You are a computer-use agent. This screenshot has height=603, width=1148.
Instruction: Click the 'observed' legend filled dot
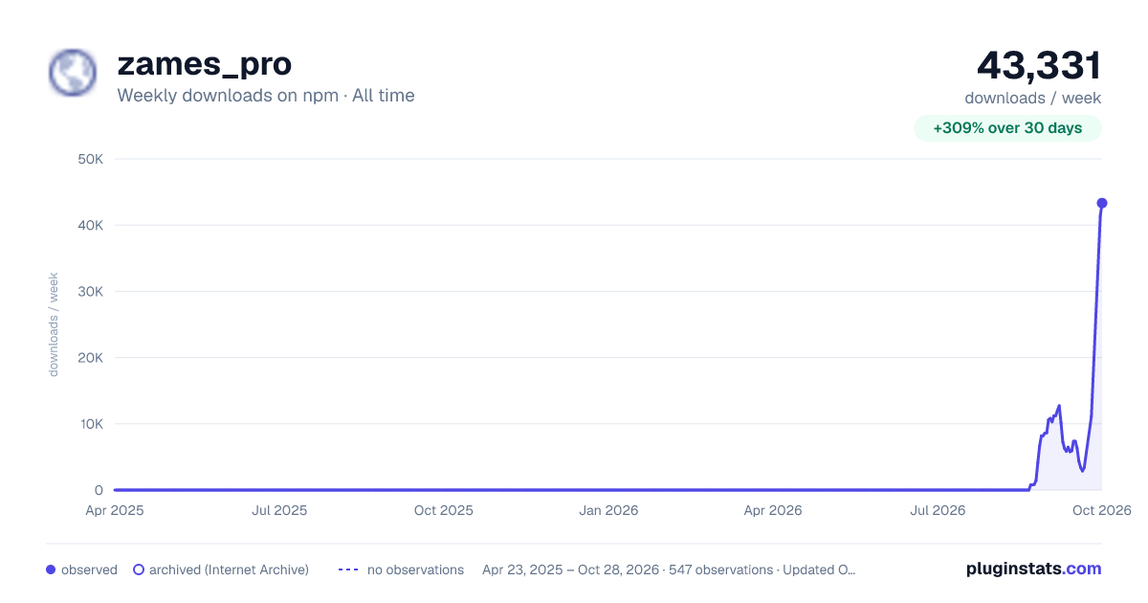click(x=51, y=569)
